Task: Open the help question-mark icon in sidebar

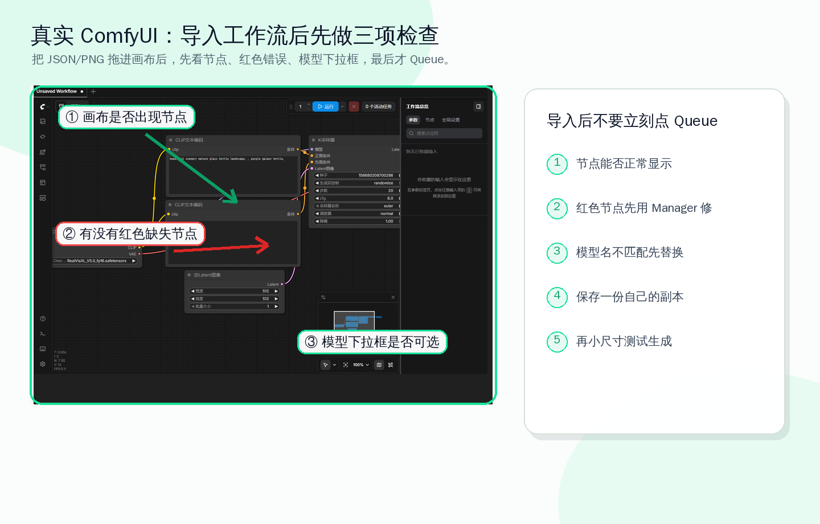Action: pos(43,318)
